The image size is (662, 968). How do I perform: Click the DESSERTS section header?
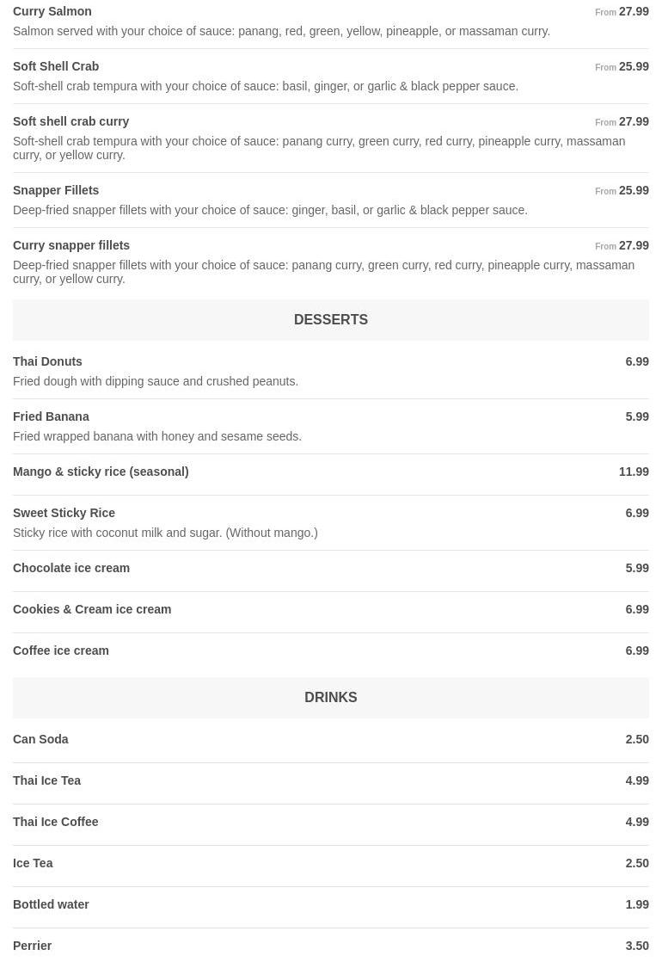pos(330,319)
